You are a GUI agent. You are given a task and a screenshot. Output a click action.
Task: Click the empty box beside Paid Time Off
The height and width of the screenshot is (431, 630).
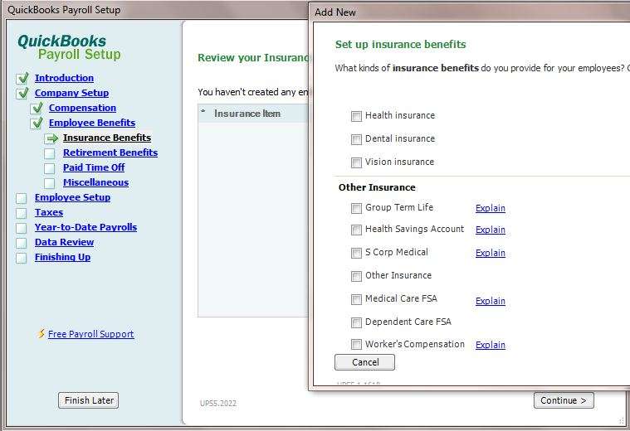point(50,168)
